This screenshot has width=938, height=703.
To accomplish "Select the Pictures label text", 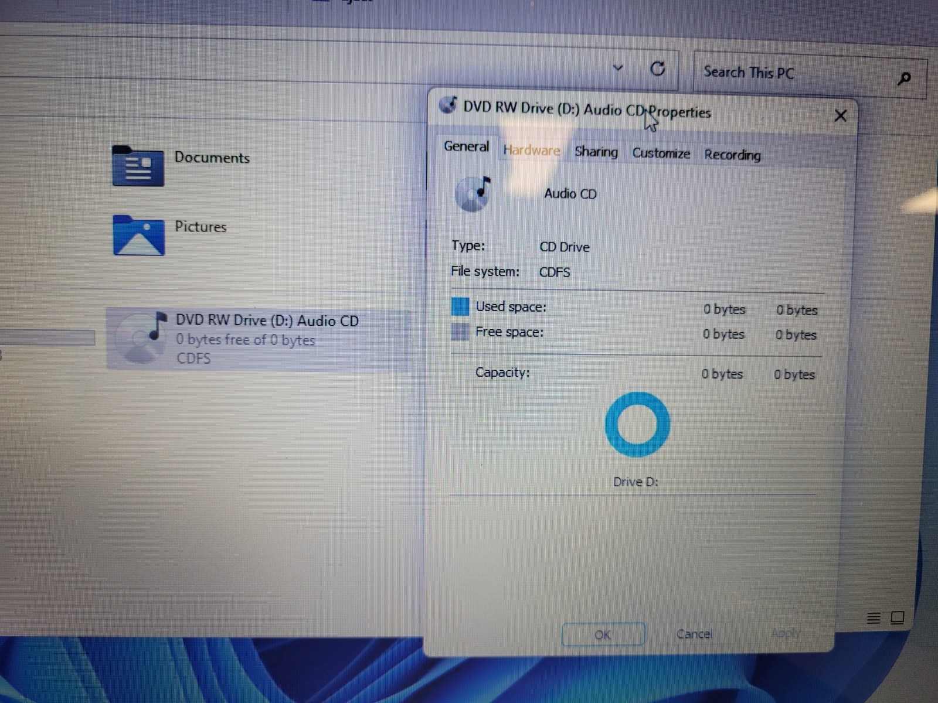I will [x=200, y=227].
